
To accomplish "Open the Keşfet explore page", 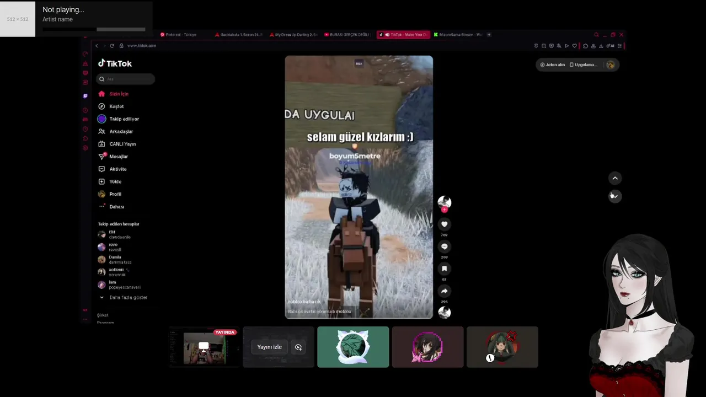I will (x=111, y=106).
